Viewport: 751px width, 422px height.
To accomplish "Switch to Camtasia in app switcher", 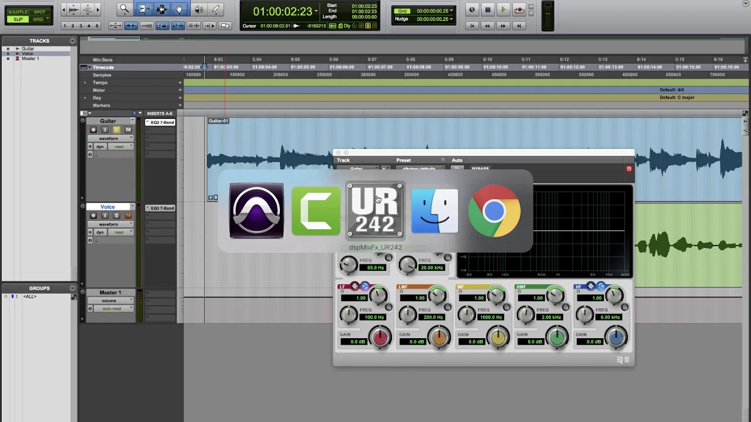I will pyautogui.click(x=316, y=210).
